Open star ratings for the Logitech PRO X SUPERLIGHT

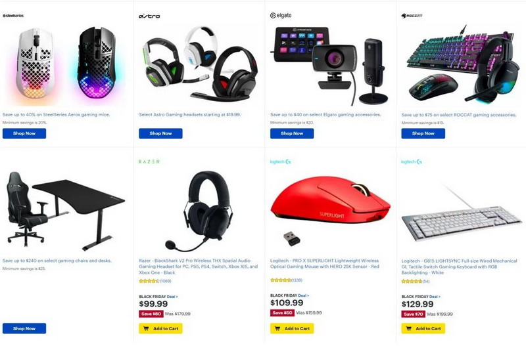[x=286, y=280]
